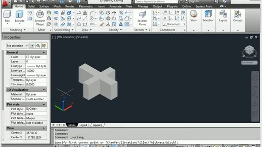Select the Polygon draw tool
Viewport: 262px width, 147px height.
(79, 24)
